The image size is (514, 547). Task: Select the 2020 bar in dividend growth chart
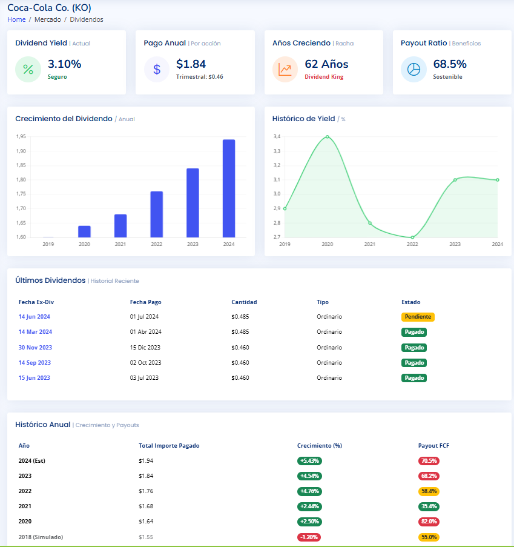point(84,231)
